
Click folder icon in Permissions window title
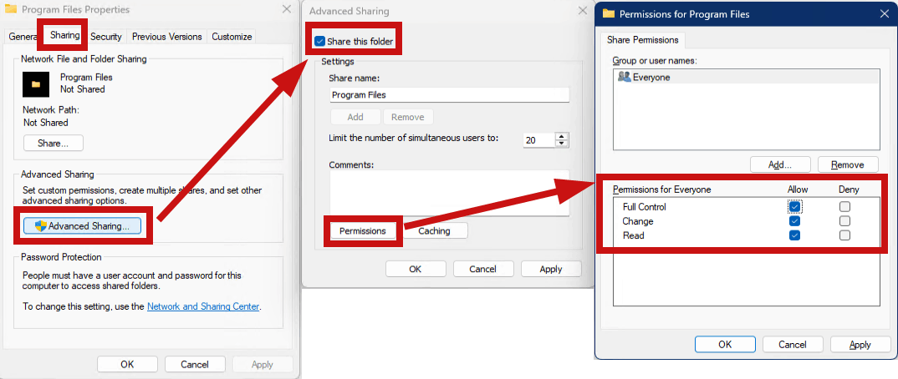tap(609, 13)
